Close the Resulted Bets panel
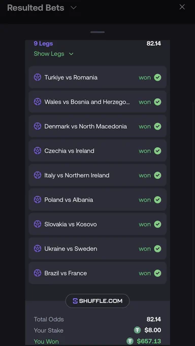 182,7
